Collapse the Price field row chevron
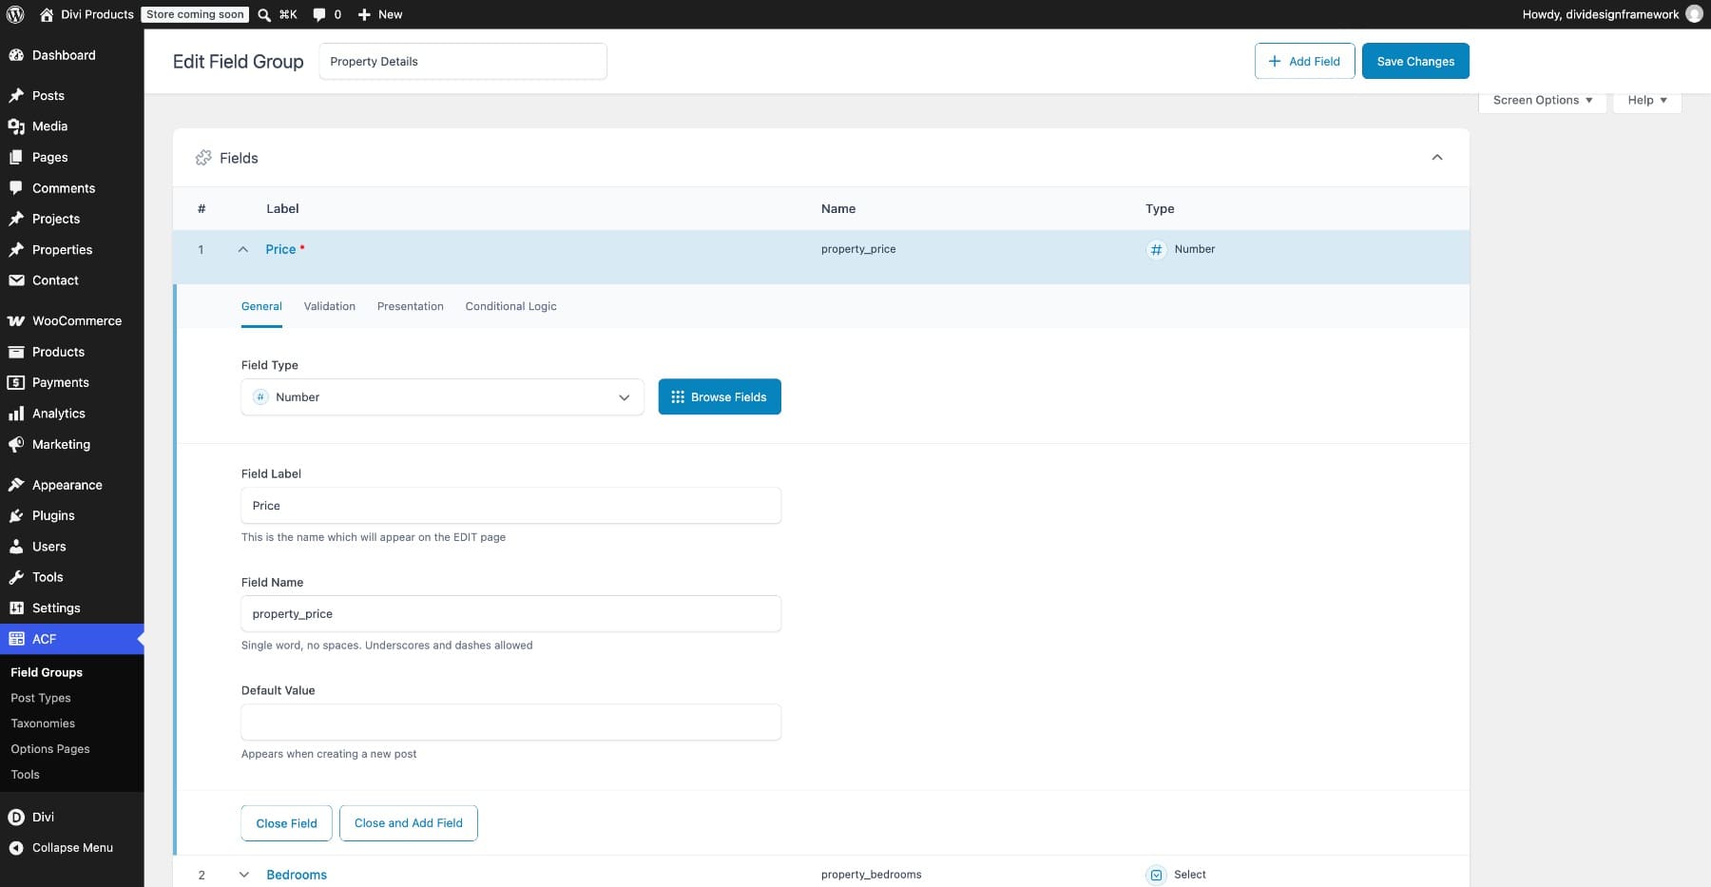Viewport: 1711px width, 887px height. point(243,250)
